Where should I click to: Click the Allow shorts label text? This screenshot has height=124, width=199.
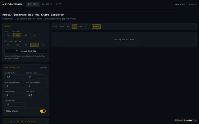point(12,111)
